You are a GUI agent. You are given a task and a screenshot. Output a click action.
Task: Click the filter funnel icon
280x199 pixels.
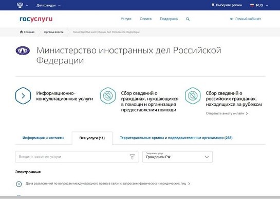[132, 157]
